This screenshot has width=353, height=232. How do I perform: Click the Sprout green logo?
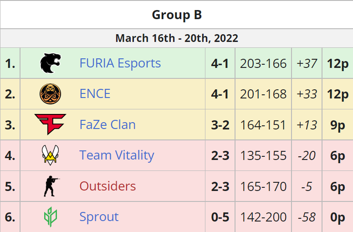[50, 217]
